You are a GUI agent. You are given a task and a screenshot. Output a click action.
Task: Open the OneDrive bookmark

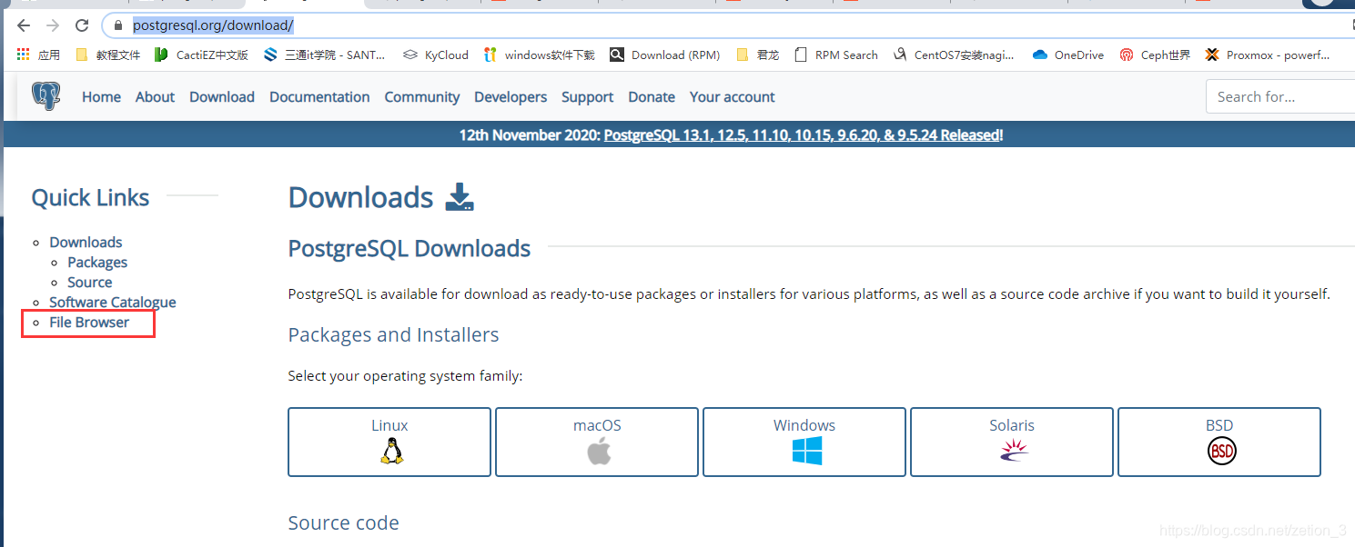point(1068,55)
